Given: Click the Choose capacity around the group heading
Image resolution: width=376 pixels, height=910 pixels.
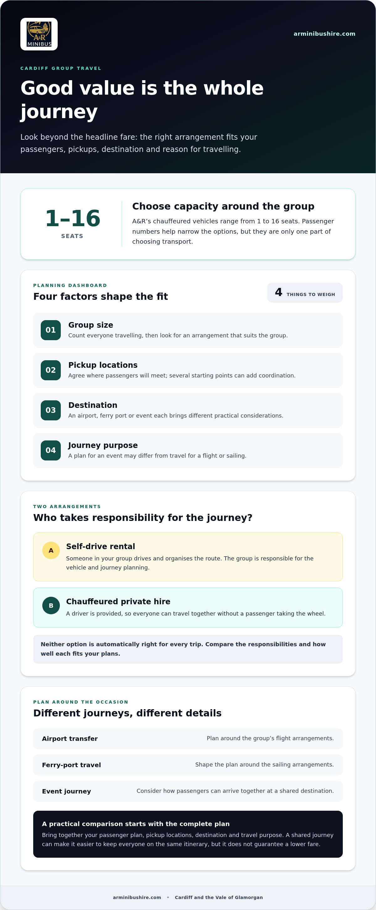Looking at the screenshot, I should click(x=223, y=206).
